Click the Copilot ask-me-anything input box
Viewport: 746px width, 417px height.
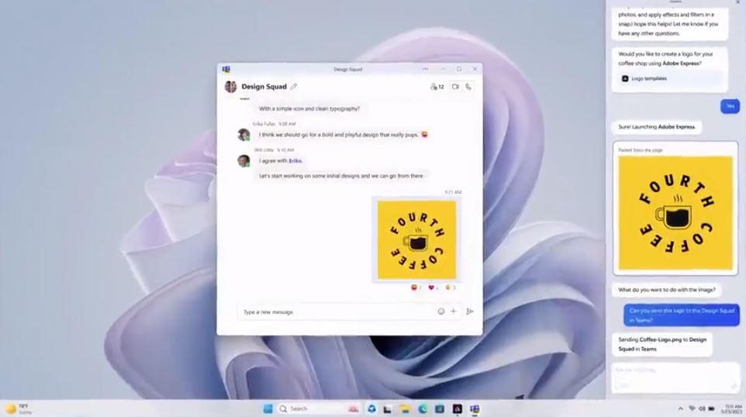point(675,377)
